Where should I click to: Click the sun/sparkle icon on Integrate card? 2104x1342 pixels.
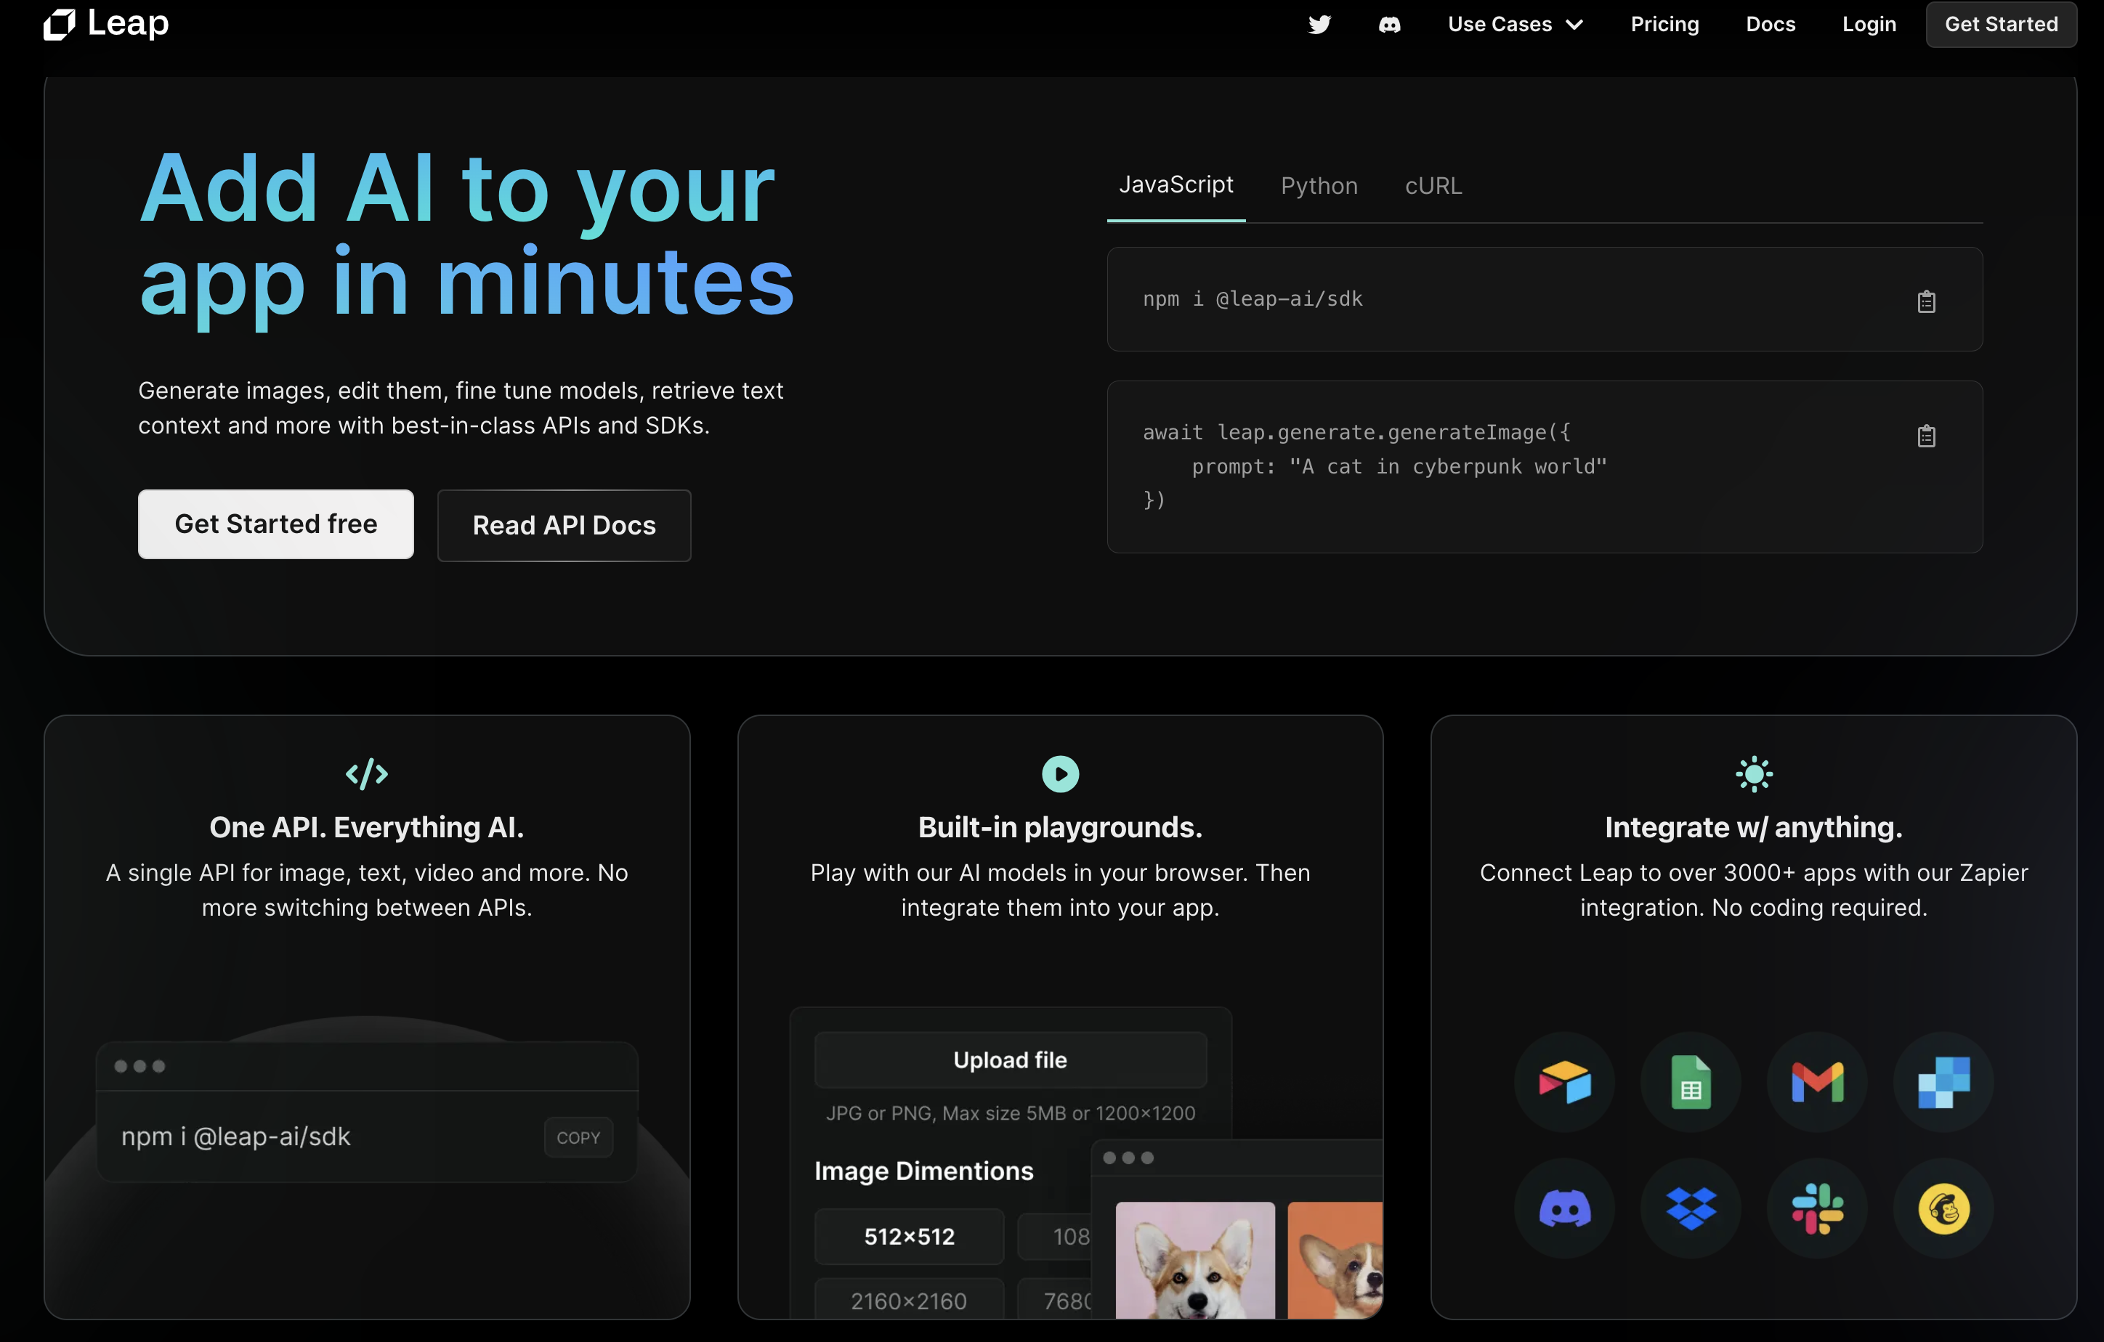[x=1753, y=772]
